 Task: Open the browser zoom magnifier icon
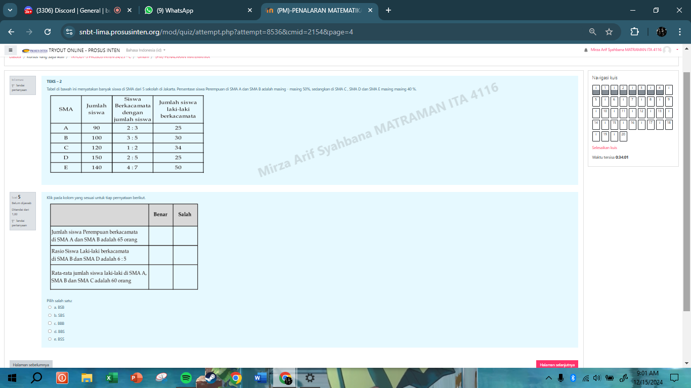point(593,32)
